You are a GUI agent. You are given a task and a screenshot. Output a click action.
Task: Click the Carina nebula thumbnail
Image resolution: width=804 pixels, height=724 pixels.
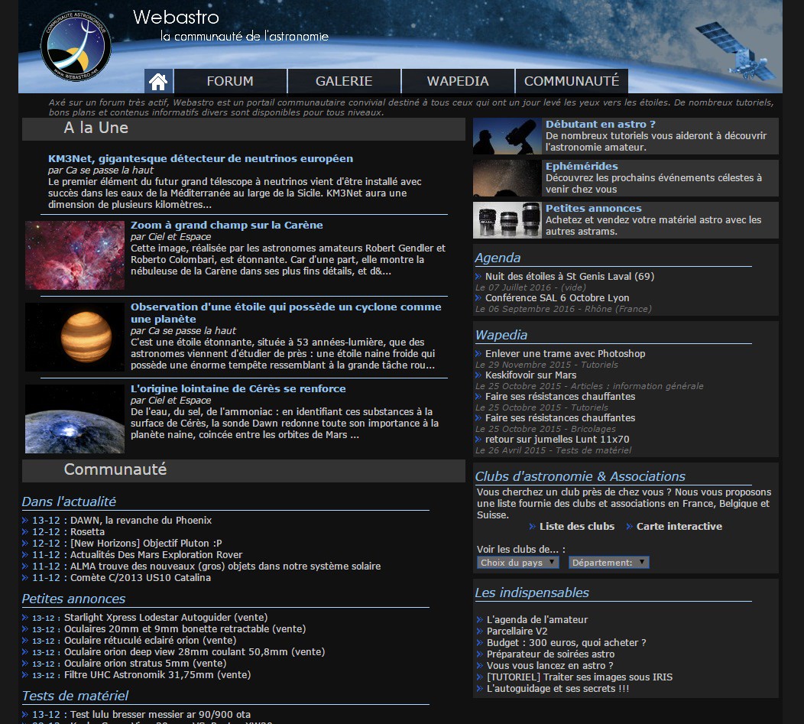(75, 255)
